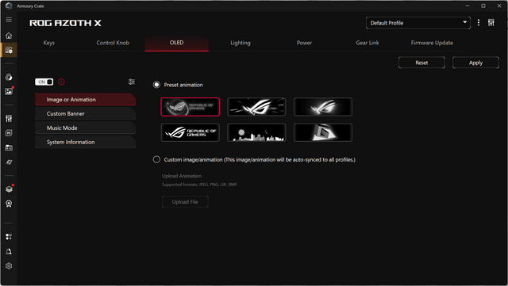Screen dimensions: 508x286
Task: Open OLED adjustment sliders icon
Action: [132, 82]
